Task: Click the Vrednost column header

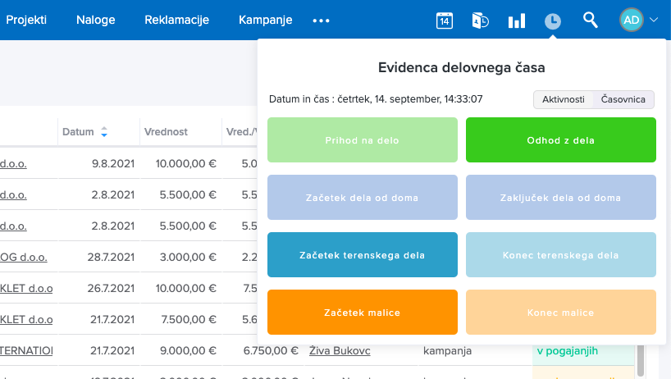Action: coord(166,131)
